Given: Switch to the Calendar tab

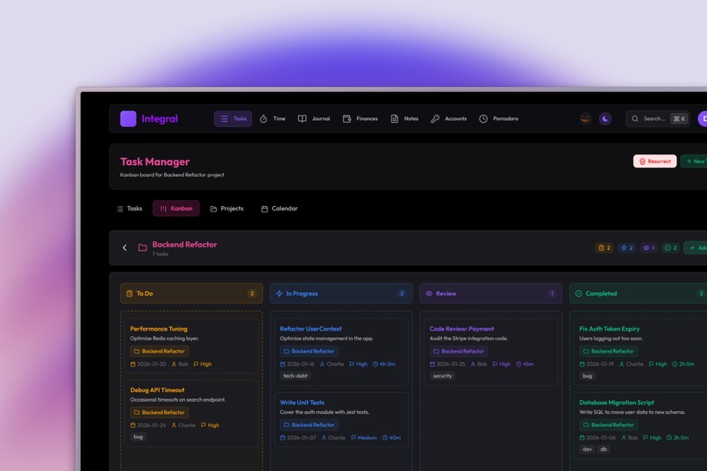Looking at the screenshot, I should [279, 208].
